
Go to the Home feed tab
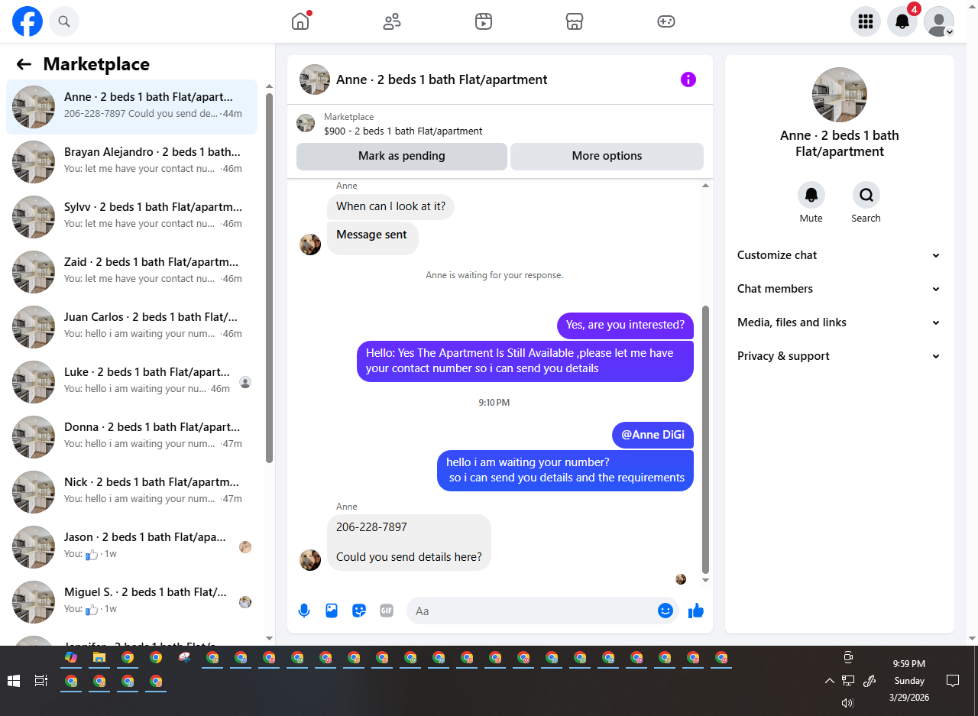click(300, 21)
